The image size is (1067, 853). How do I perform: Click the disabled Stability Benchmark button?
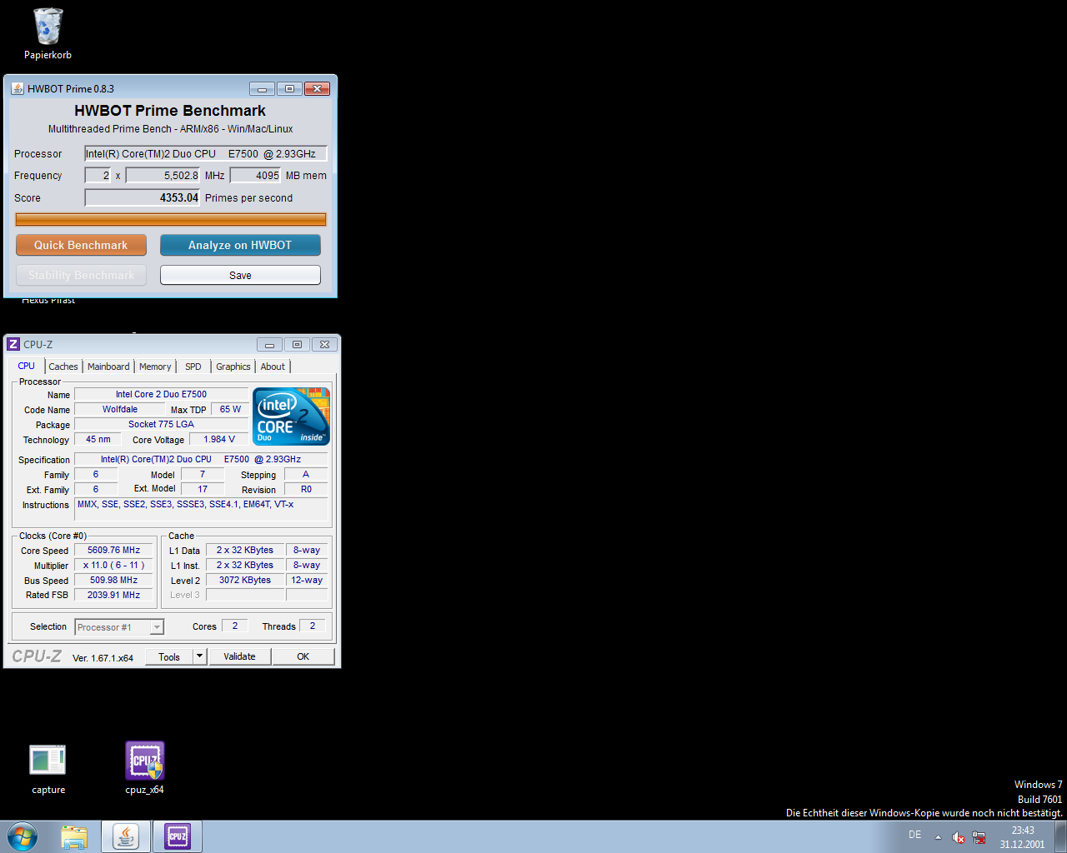81,275
